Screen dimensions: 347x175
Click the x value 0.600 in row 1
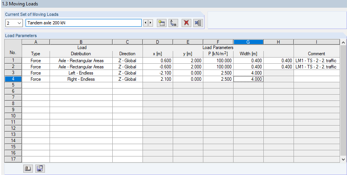(158, 61)
